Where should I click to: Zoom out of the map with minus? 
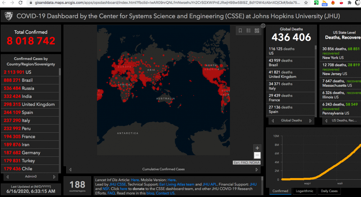coord(257,155)
